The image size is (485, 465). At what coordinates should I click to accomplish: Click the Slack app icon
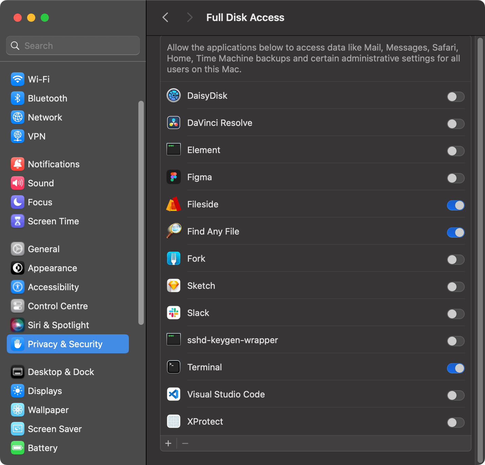[x=173, y=313]
